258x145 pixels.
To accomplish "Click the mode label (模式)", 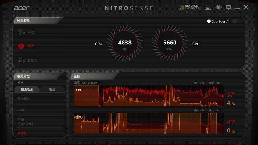I will tap(20, 82).
